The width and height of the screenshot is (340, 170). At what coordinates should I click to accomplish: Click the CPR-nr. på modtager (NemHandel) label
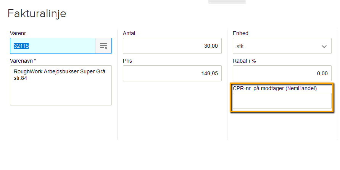(x=275, y=88)
